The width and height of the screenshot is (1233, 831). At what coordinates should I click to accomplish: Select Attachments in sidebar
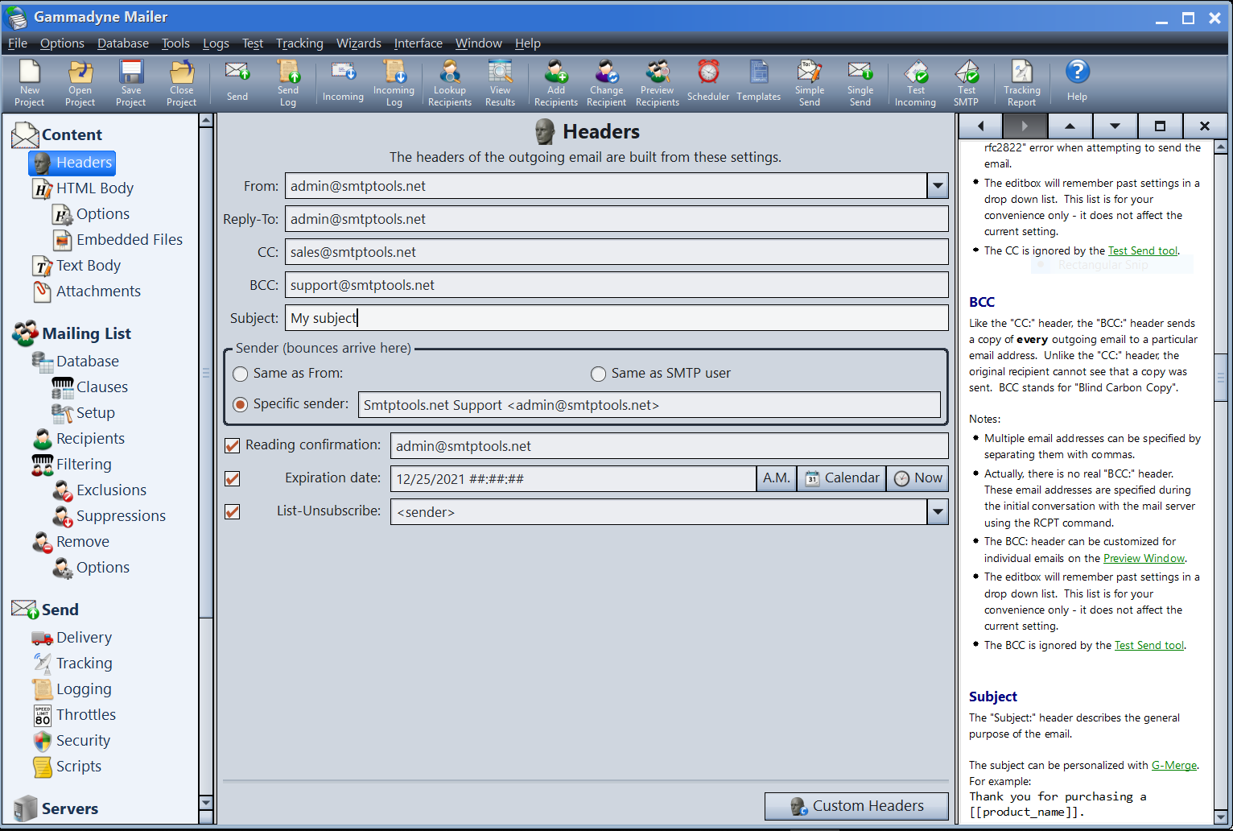point(87,291)
